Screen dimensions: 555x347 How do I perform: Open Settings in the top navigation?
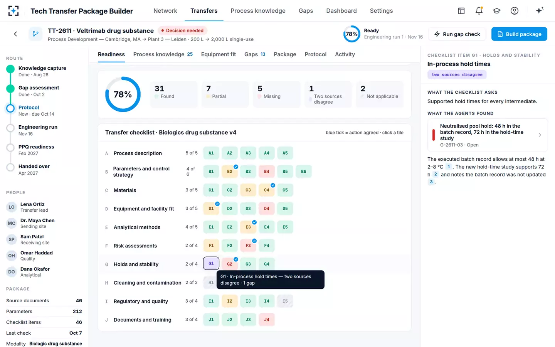(381, 11)
